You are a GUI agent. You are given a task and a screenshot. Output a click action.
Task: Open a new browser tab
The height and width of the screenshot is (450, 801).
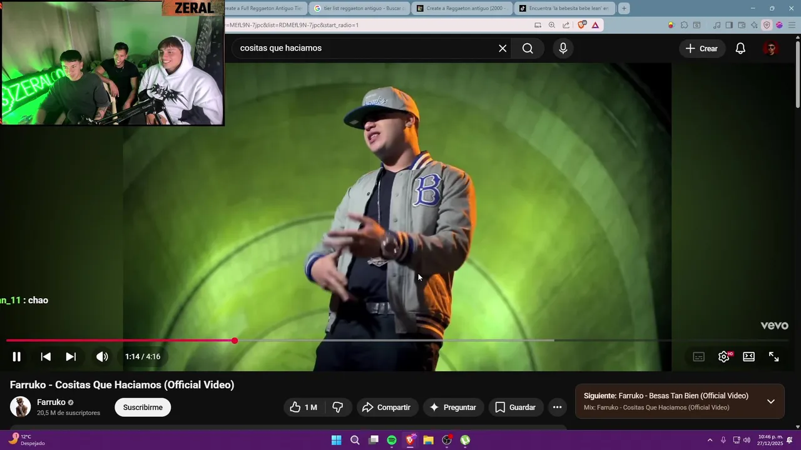coord(624,8)
